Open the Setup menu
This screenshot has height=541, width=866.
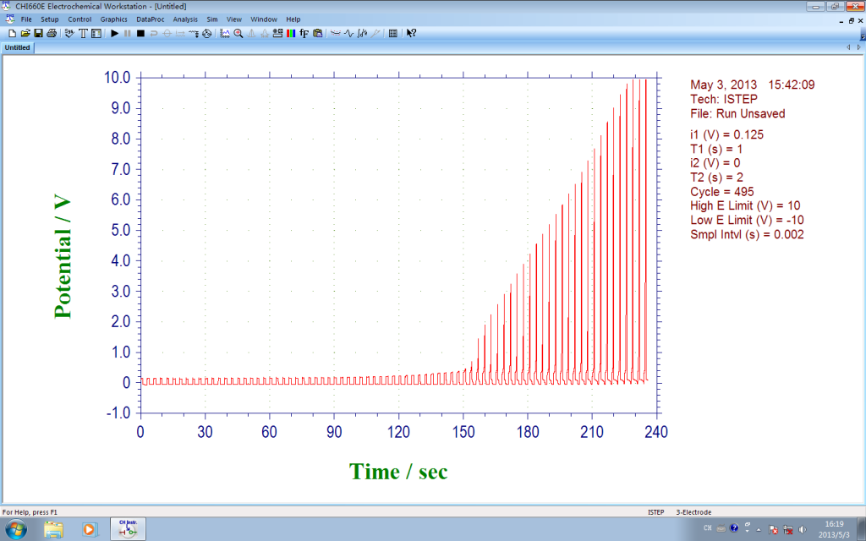tap(50, 19)
